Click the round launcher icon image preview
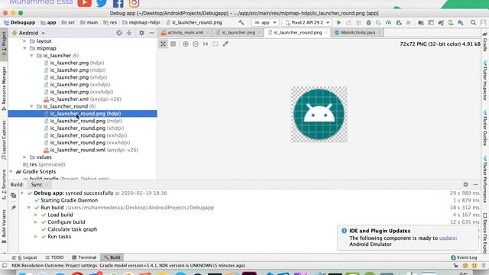 tap(319, 114)
